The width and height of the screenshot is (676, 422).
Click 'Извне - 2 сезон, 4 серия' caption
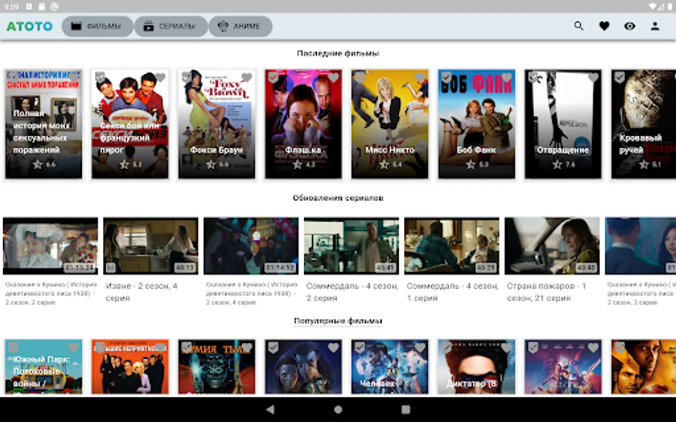point(141,292)
